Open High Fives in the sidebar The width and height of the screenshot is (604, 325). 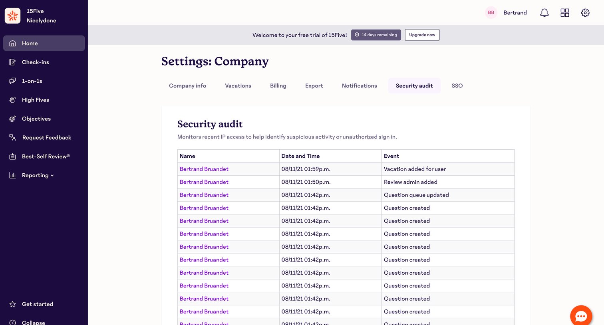tap(44, 100)
